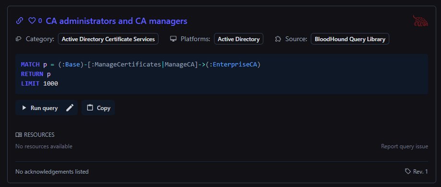
Task: Click the Report query issue link
Action: [x=405, y=146]
